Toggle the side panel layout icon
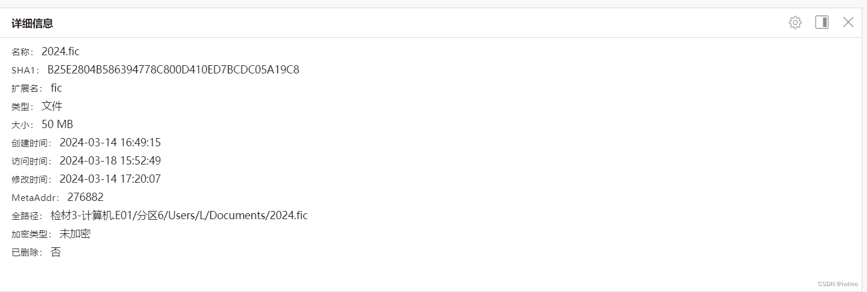 [822, 22]
